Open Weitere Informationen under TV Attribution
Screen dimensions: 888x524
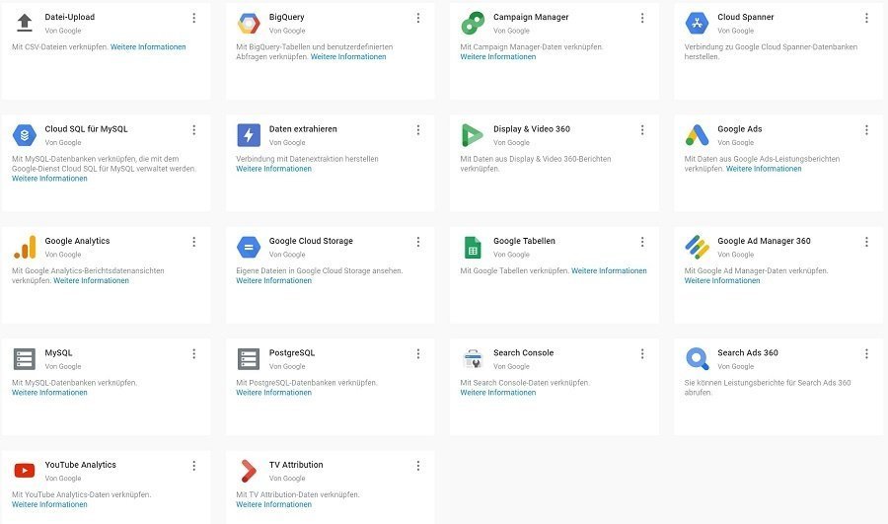(x=273, y=504)
